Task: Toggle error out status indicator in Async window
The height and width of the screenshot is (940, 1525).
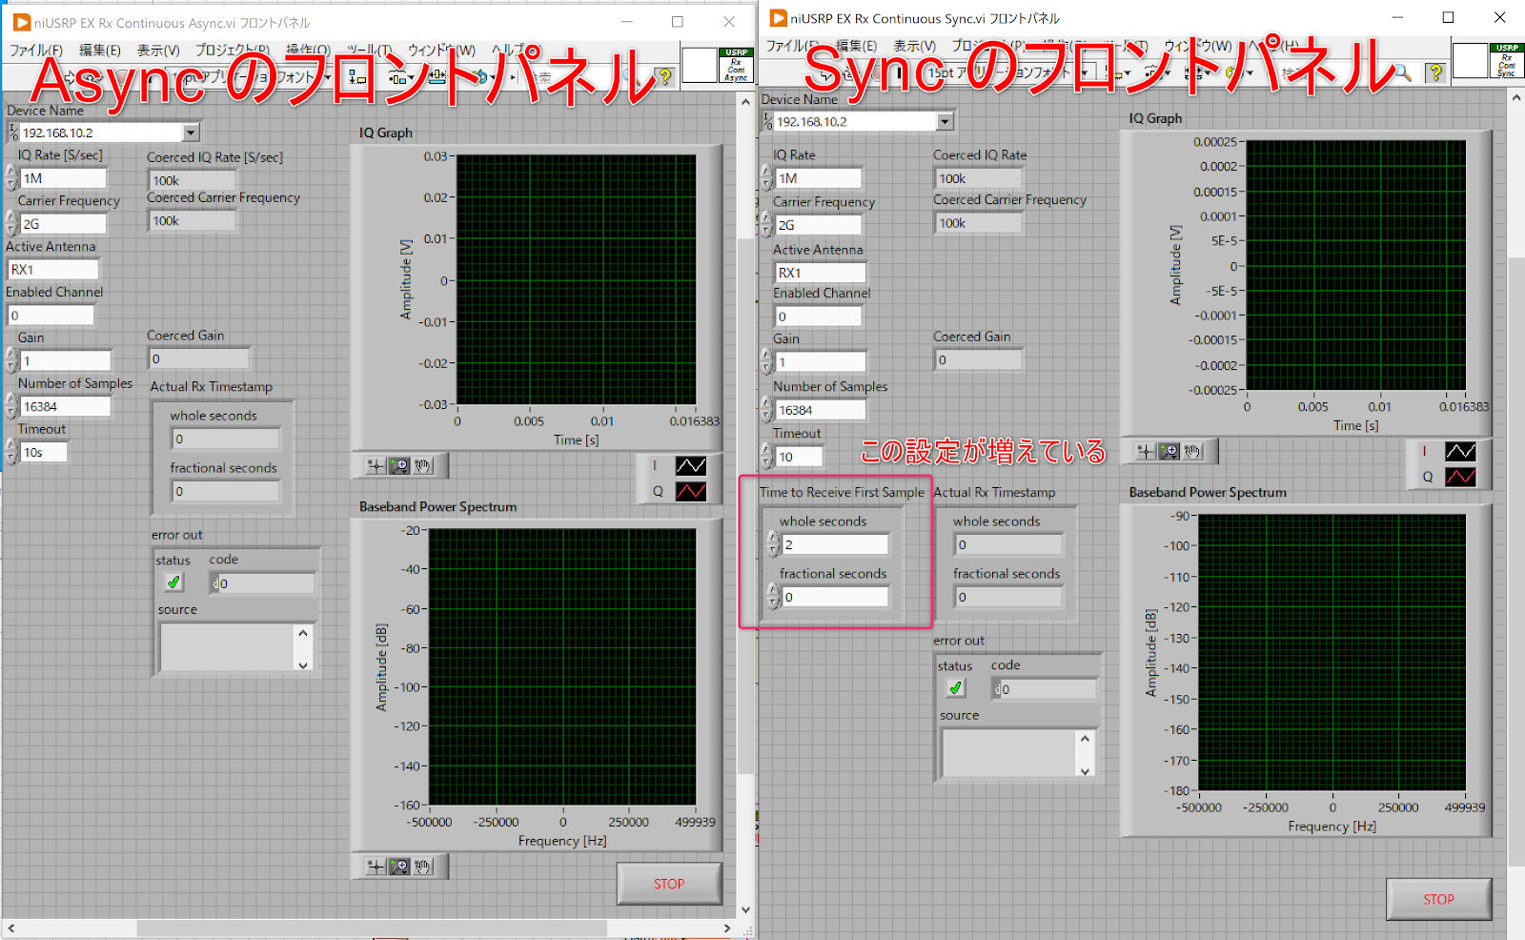Action: [173, 582]
